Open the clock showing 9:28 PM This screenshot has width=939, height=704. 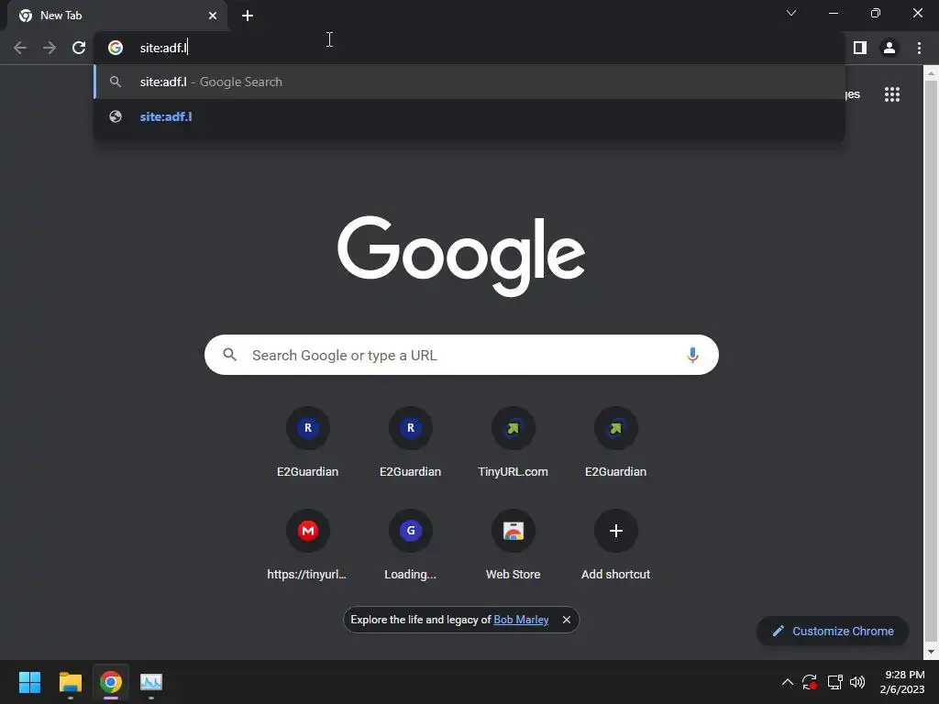pyautogui.click(x=902, y=682)
